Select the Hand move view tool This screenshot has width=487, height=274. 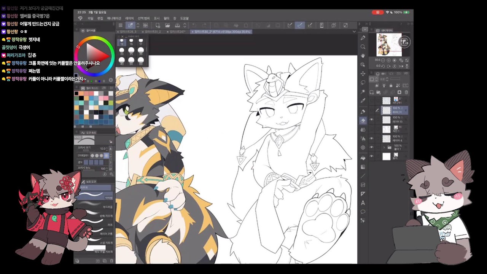tap(363, 56)
